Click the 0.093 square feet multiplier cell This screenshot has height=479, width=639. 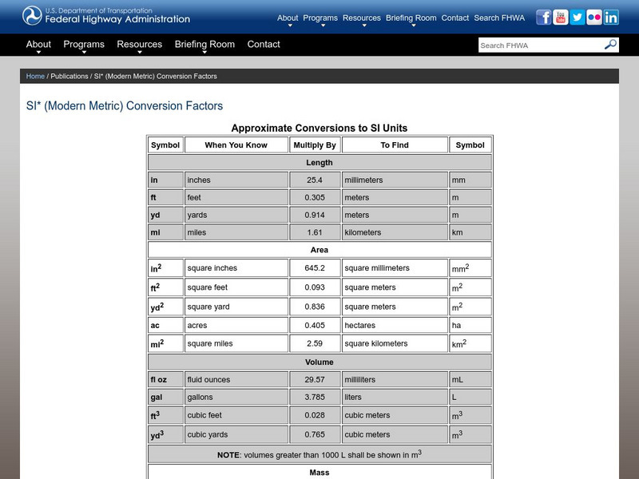[x=315, y=287]
